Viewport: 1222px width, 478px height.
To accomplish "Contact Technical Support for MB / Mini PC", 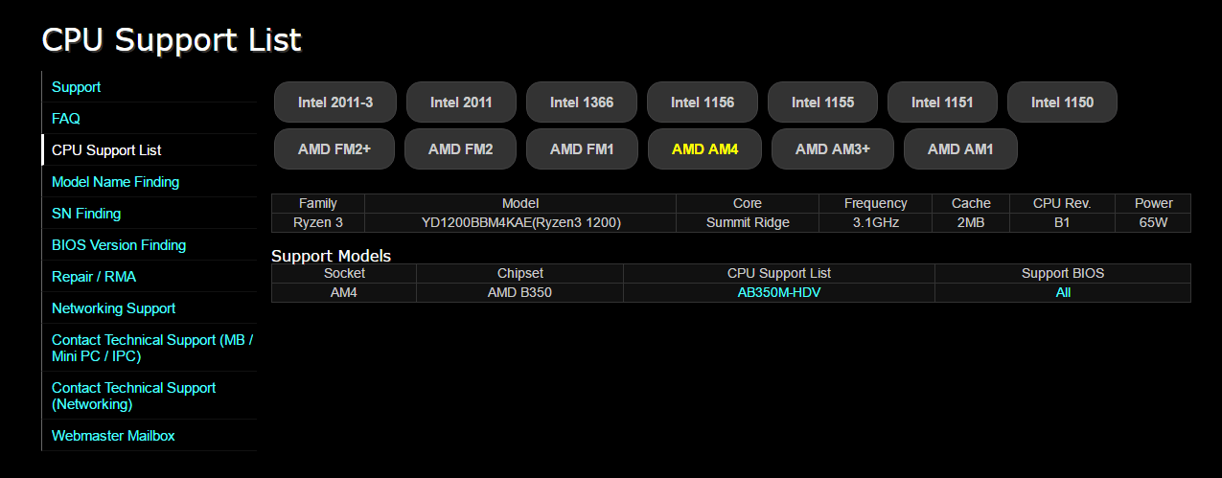I will click(x=152, y=348).
